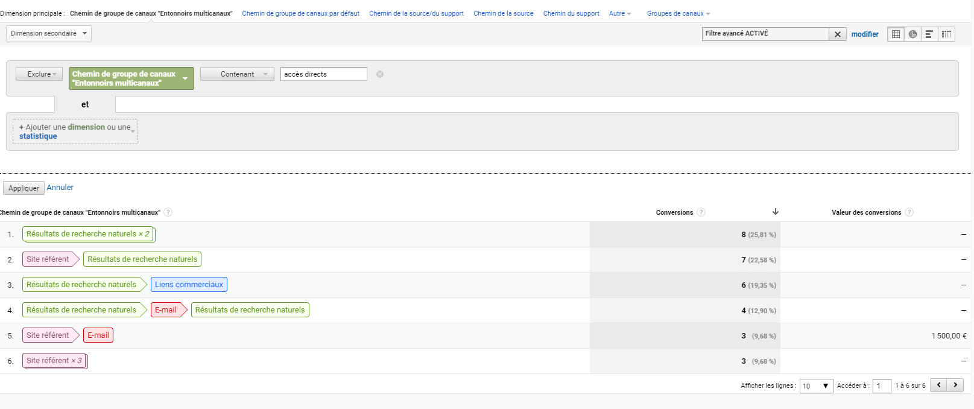Viewport: 974px width, 409px height.
Task: Switch to data table view icon
Action: pyautogui.click(x=896, y=34)
